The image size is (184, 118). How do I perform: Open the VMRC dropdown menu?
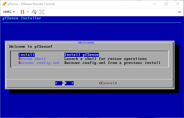(9, 12)
